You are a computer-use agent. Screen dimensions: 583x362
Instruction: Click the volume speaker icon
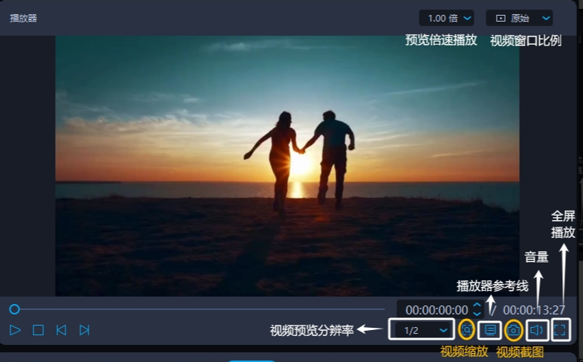click(537, 330)
